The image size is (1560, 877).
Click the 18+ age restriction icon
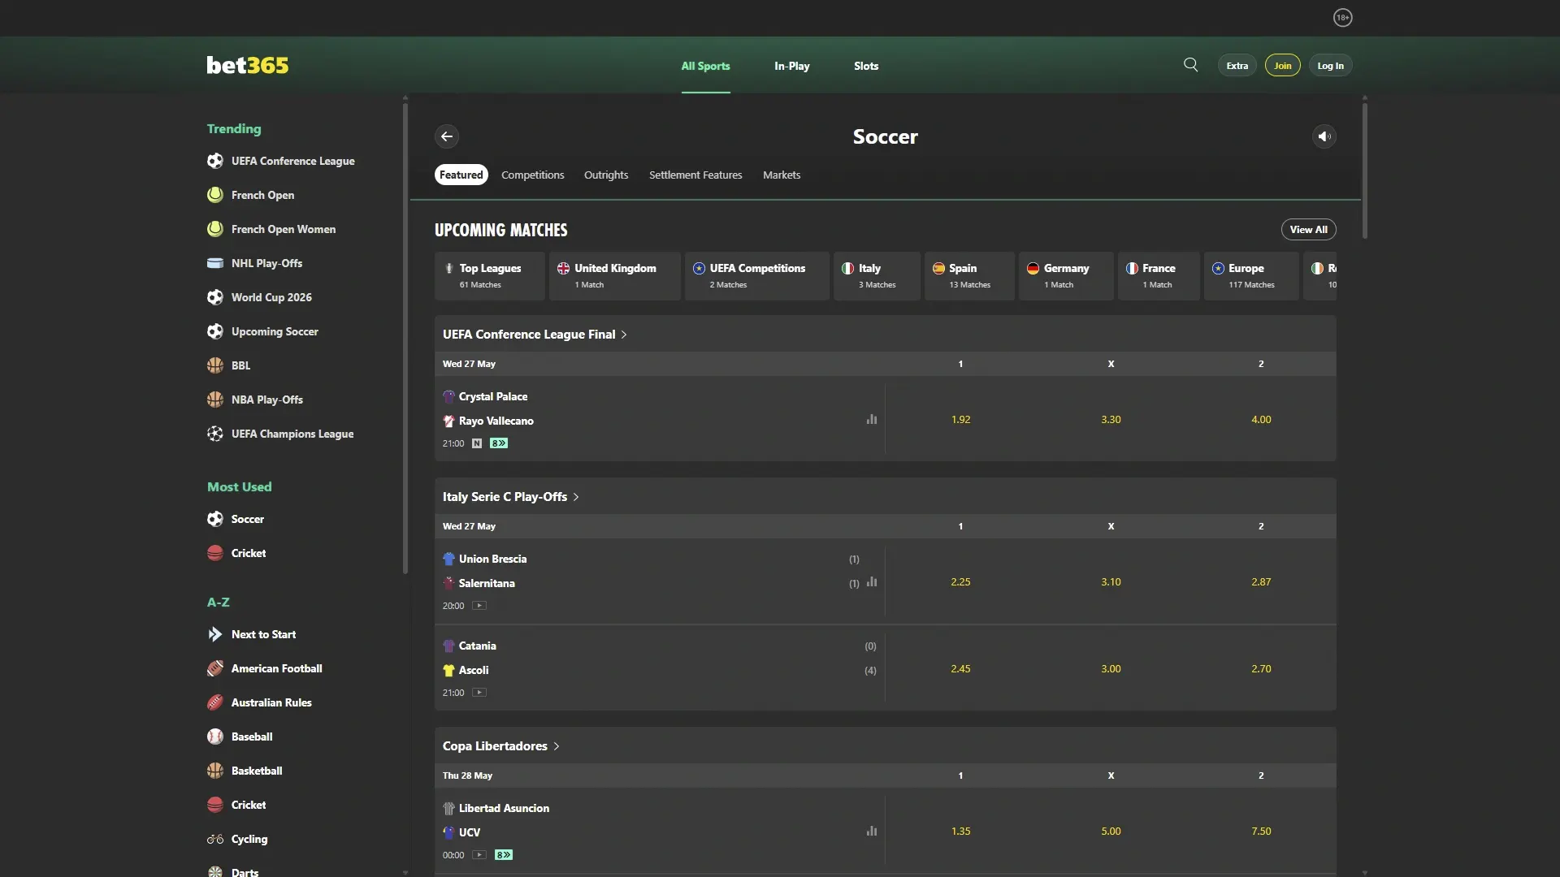pyautogui.click(x=1342, y=18)
